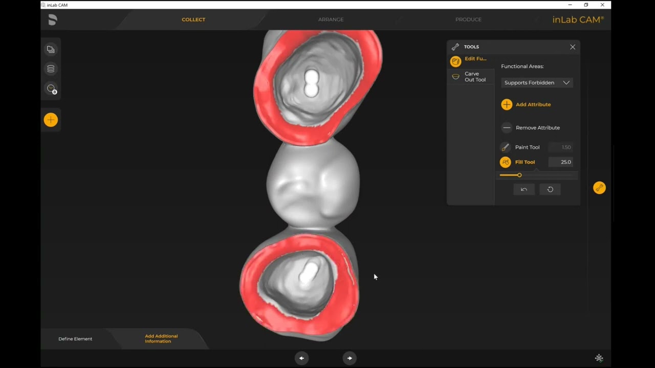Click the inLab CAM logo text
Image resolution: width=655 pixels, height=368 pixels.
[578, 19]
